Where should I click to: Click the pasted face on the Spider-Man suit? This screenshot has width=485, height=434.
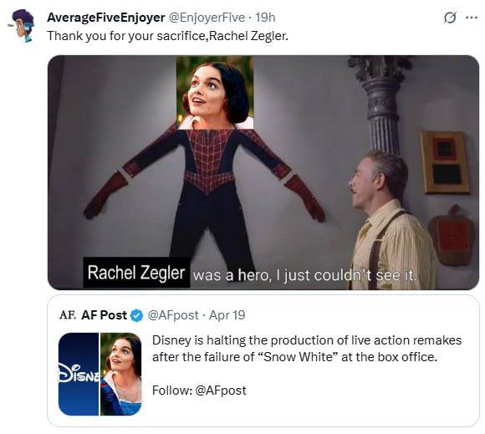click(x=215, y=93)
